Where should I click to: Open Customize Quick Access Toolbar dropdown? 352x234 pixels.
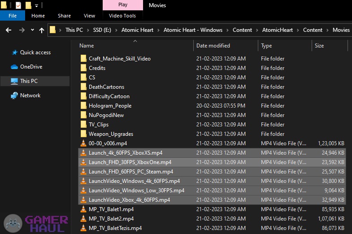(x=36, y=6)
